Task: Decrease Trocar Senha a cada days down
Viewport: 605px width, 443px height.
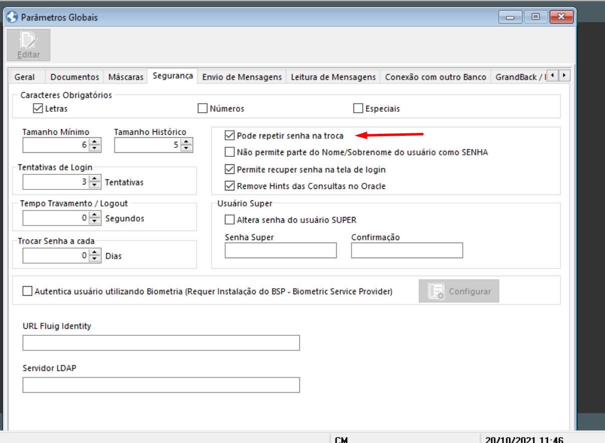Action: click(x=95, y=259)
